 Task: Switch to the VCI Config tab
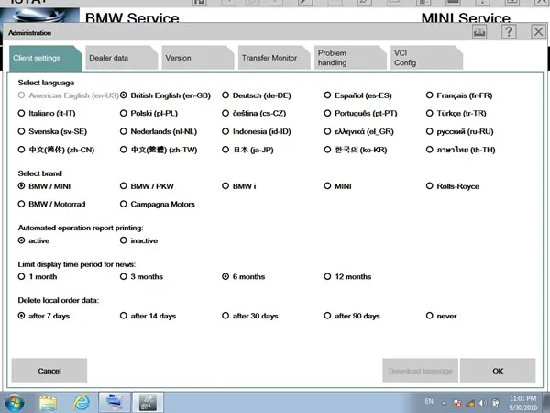[426, 58]
